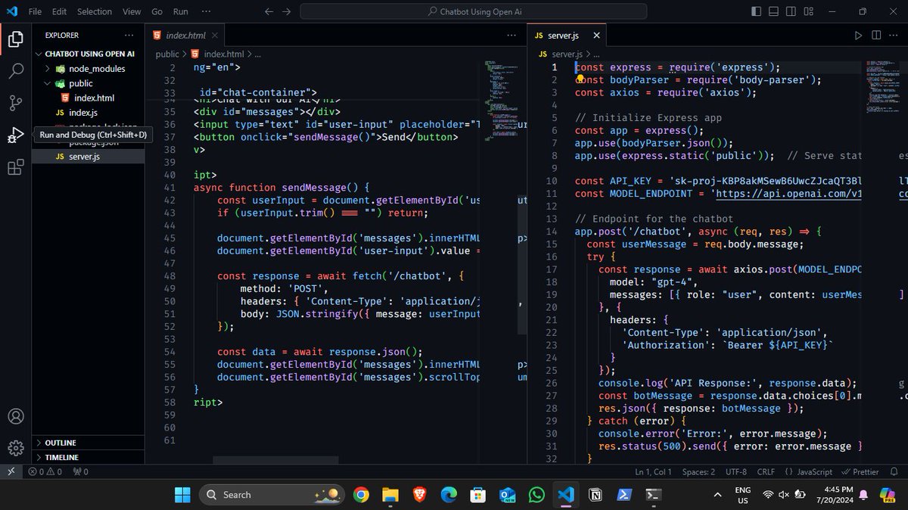Click the UTF-8 encoding setting

736,471
